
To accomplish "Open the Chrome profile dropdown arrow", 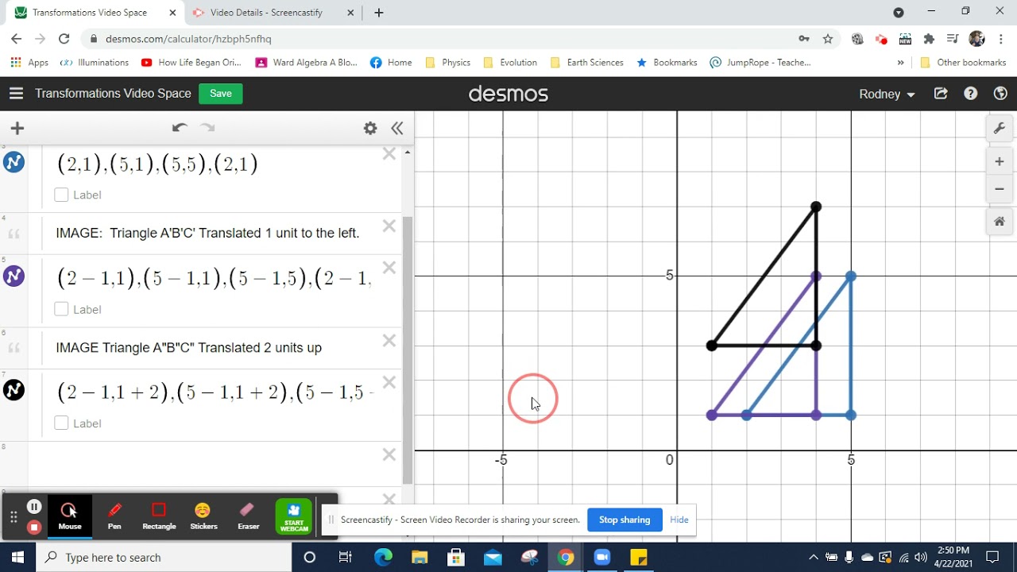I will (899, 13).
